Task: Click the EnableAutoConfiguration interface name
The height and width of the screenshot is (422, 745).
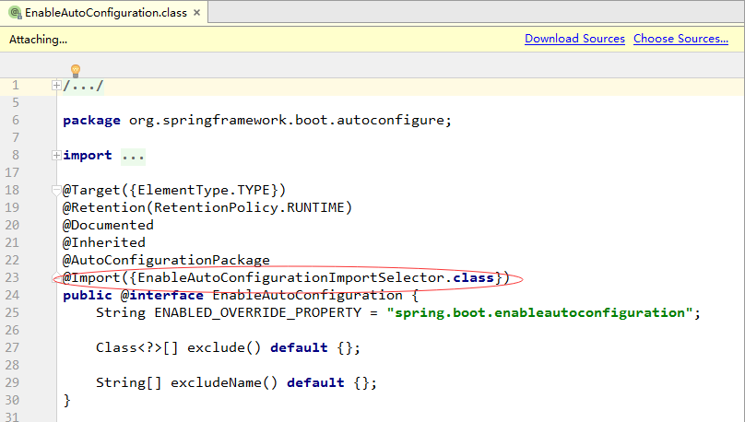Action: click(x=307, y=295)
